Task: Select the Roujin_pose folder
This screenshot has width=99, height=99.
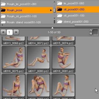Action: (27, 10)
